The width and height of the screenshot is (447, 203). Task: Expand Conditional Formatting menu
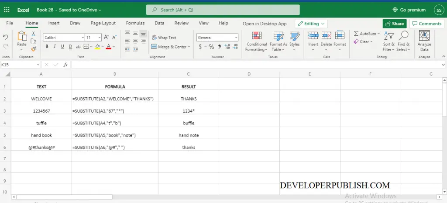click(x=257, y=41)
